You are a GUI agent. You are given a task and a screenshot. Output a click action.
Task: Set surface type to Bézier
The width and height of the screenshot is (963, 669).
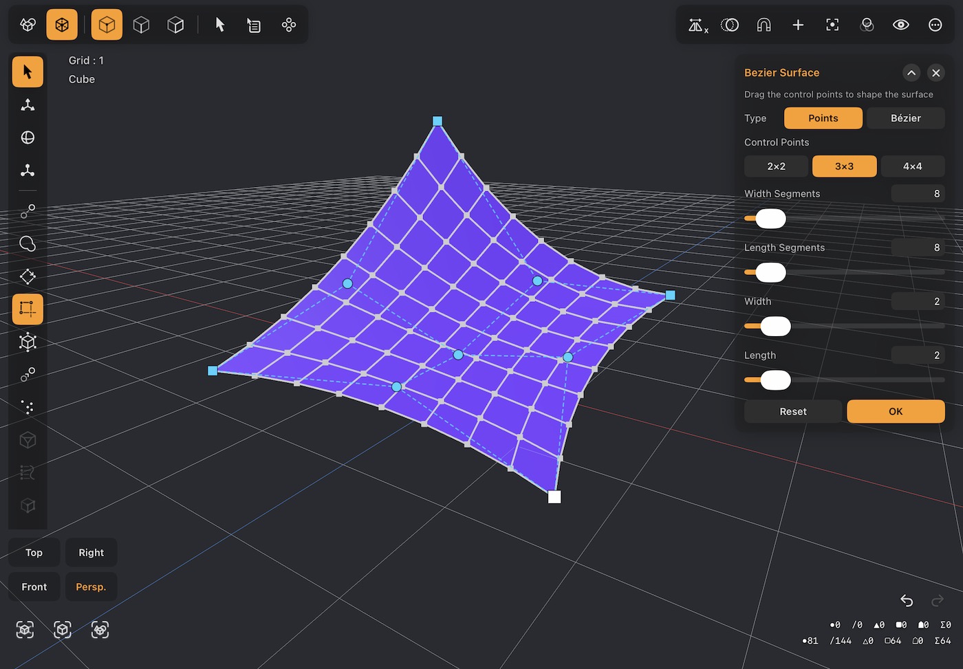click(x=905, y=118)
